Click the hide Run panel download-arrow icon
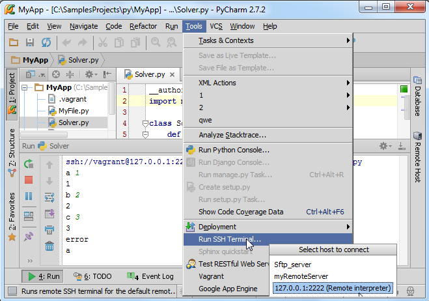Screen dimensions: 429x301 pyautogui.click(x=402, y=146)
